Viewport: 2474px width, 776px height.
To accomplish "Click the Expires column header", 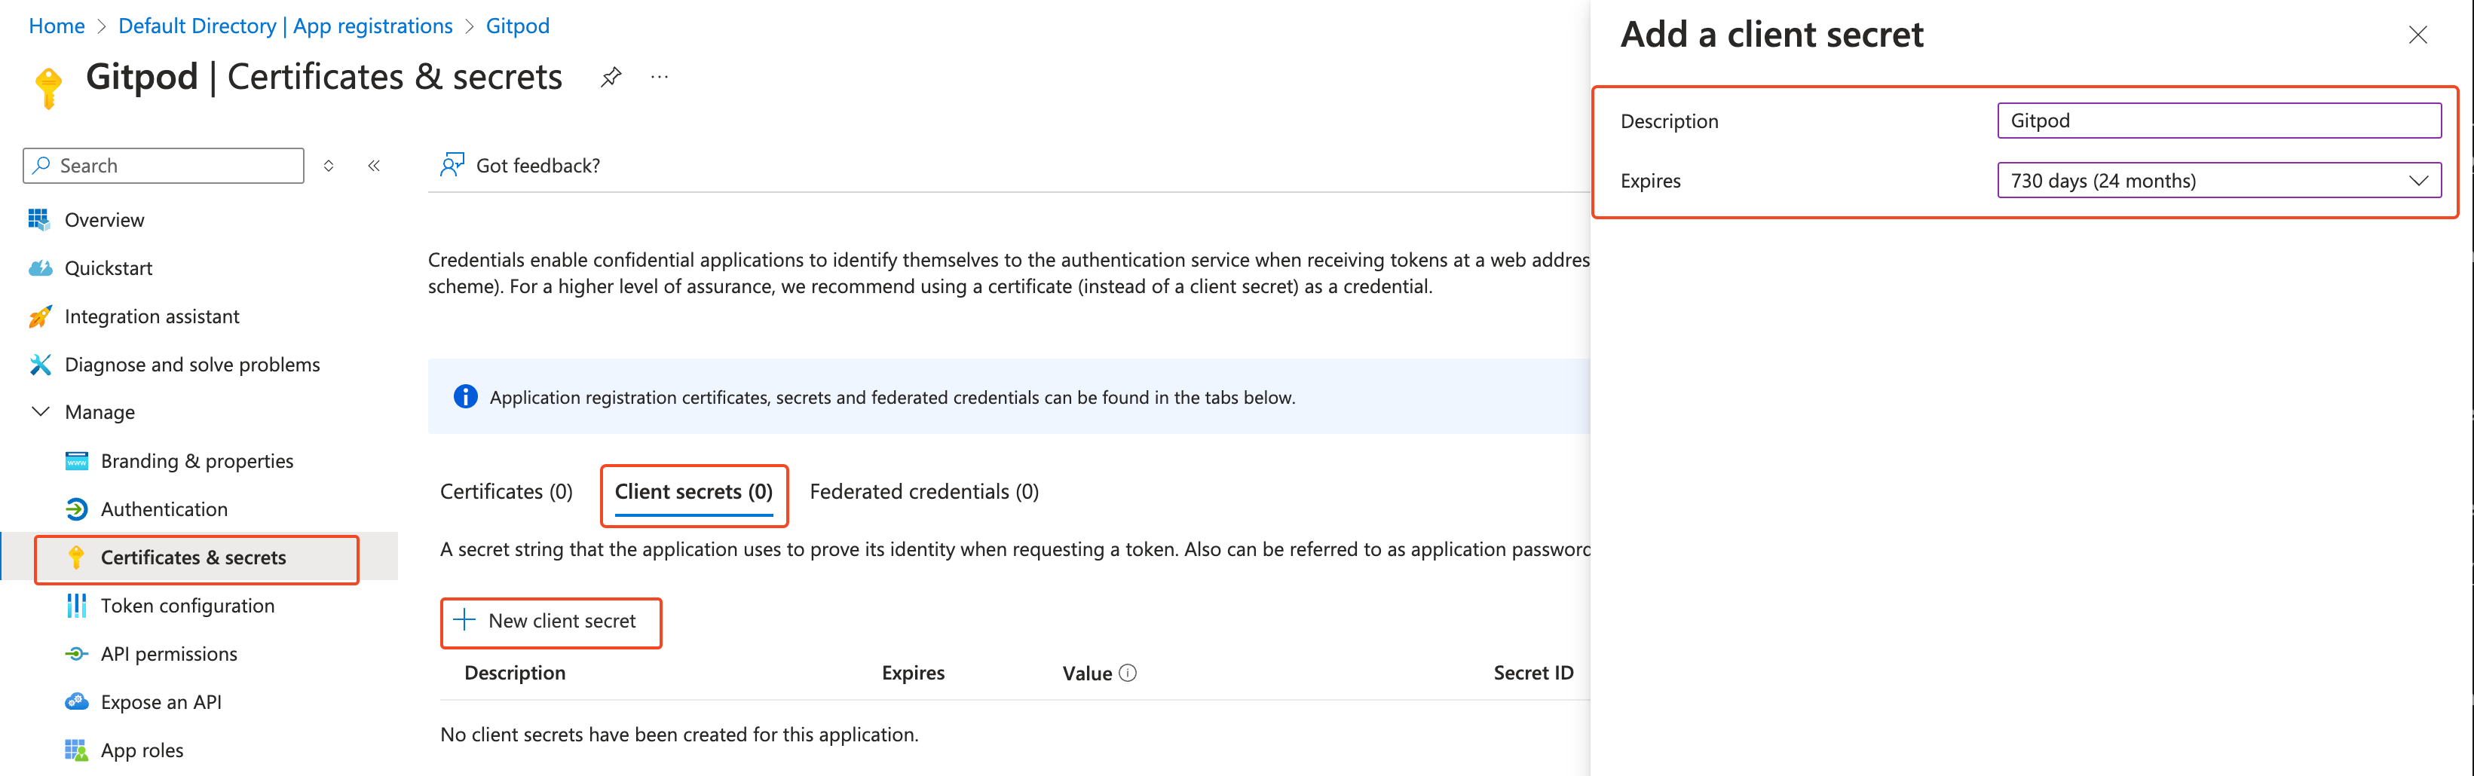I will click(x=912, y=672).
